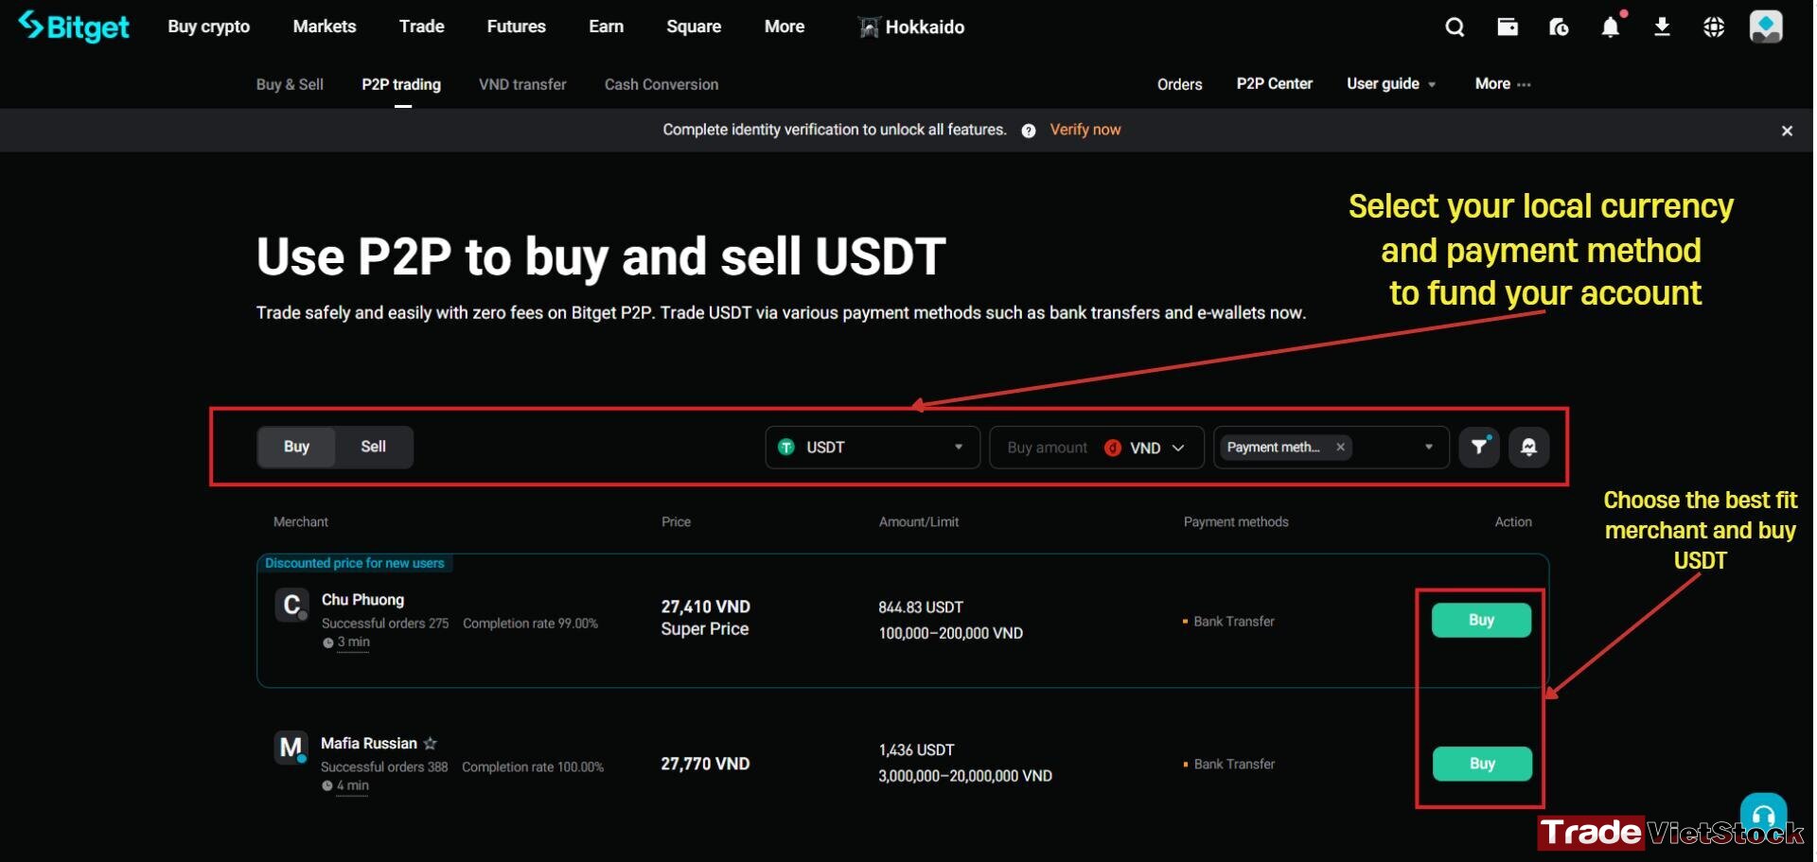Click the 100,000–200,000 VND limit
This screenshot has width=1817, height=862.
[x=950, y=633]
